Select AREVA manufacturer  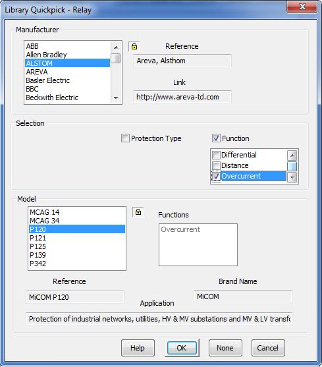pos(67,72)
